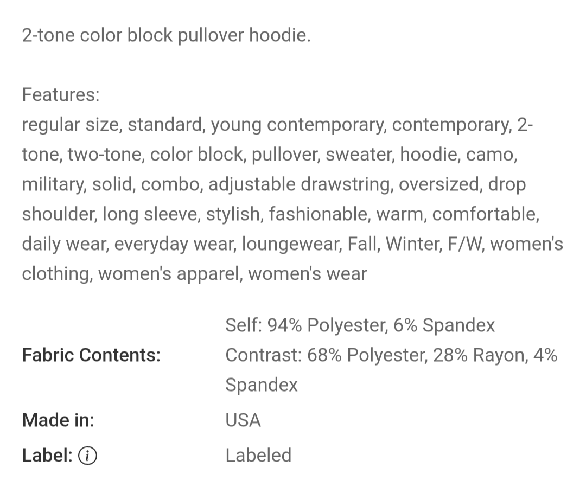This screenshot has height=493, width=586.
Task: Click the 'Self: 94% Polyester, 6% Spandex' line
Action: tap(360, 325)
